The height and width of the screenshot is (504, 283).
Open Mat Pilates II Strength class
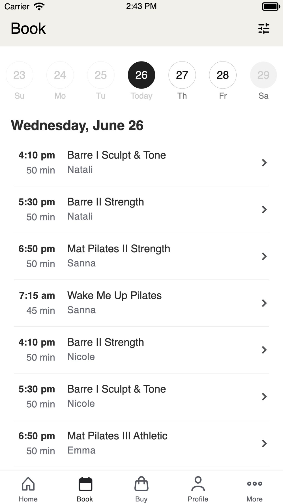pyautogui.click(x=141, y=256)
